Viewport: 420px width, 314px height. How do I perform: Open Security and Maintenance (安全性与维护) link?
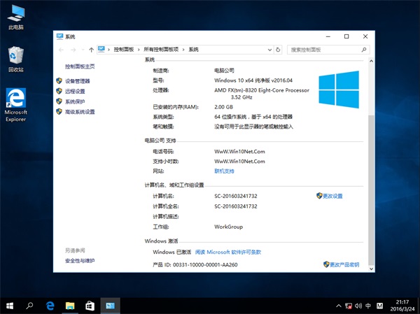[x=80, y=261]
